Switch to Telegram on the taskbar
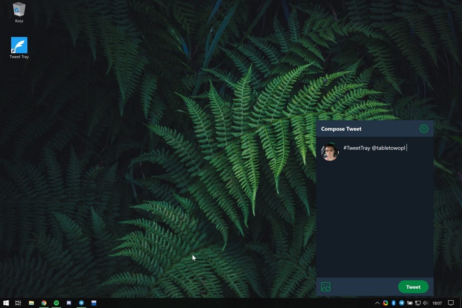The height and width of the screenshot is (308, 462). point(81,303)
